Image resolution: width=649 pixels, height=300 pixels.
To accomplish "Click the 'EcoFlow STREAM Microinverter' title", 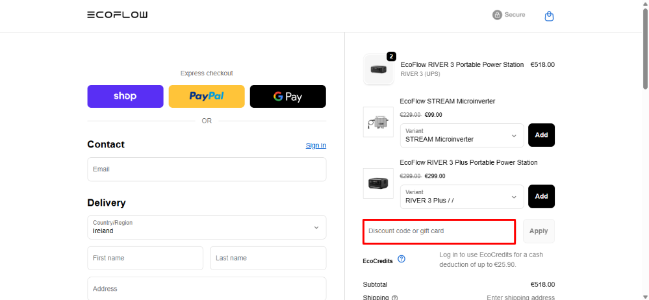I will (448, 101).
